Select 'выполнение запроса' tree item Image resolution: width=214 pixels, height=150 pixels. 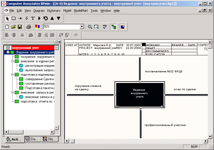pos(40,70)
